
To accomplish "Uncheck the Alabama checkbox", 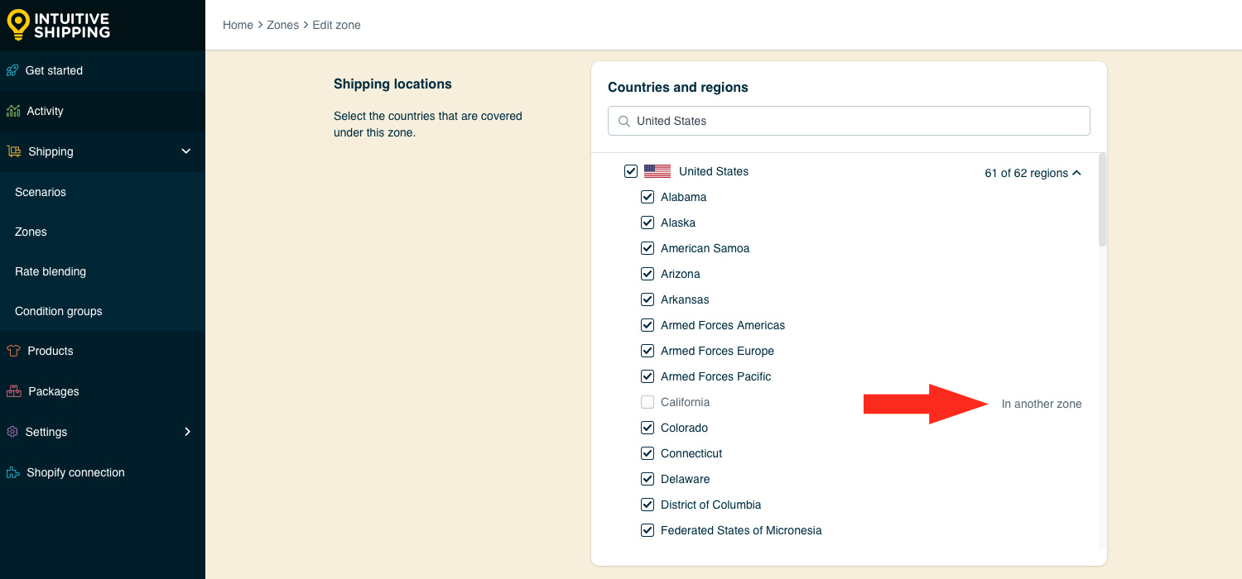I will [x=647, y=197].
